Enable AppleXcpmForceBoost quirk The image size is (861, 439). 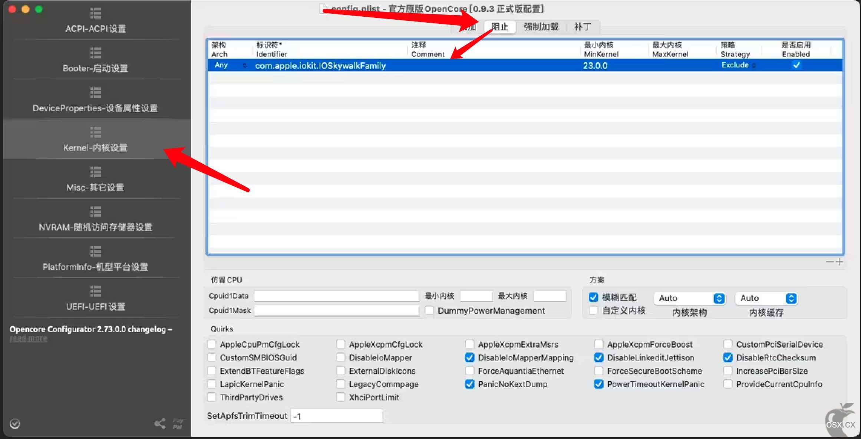click(x=598, y=344)
